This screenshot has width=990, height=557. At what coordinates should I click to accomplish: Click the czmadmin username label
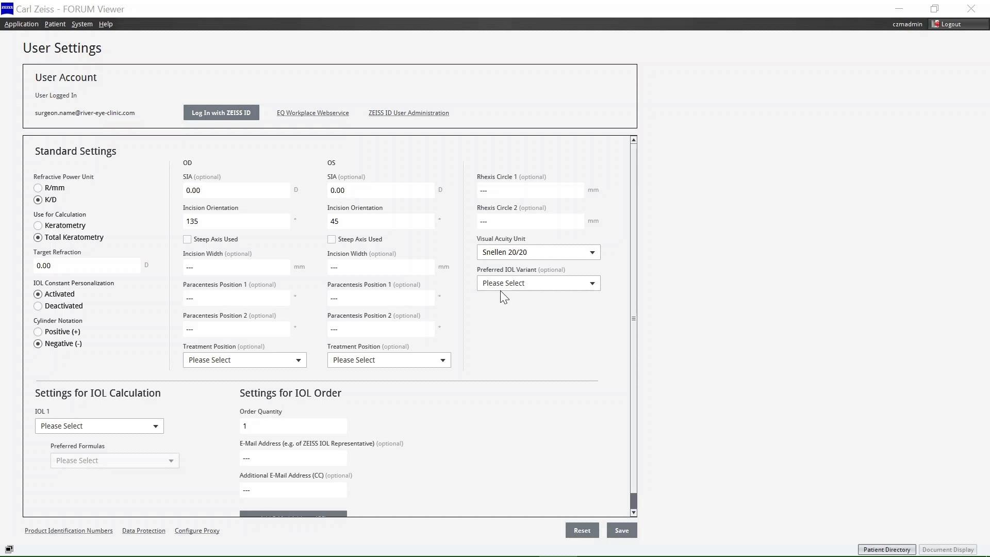point(907,24)
